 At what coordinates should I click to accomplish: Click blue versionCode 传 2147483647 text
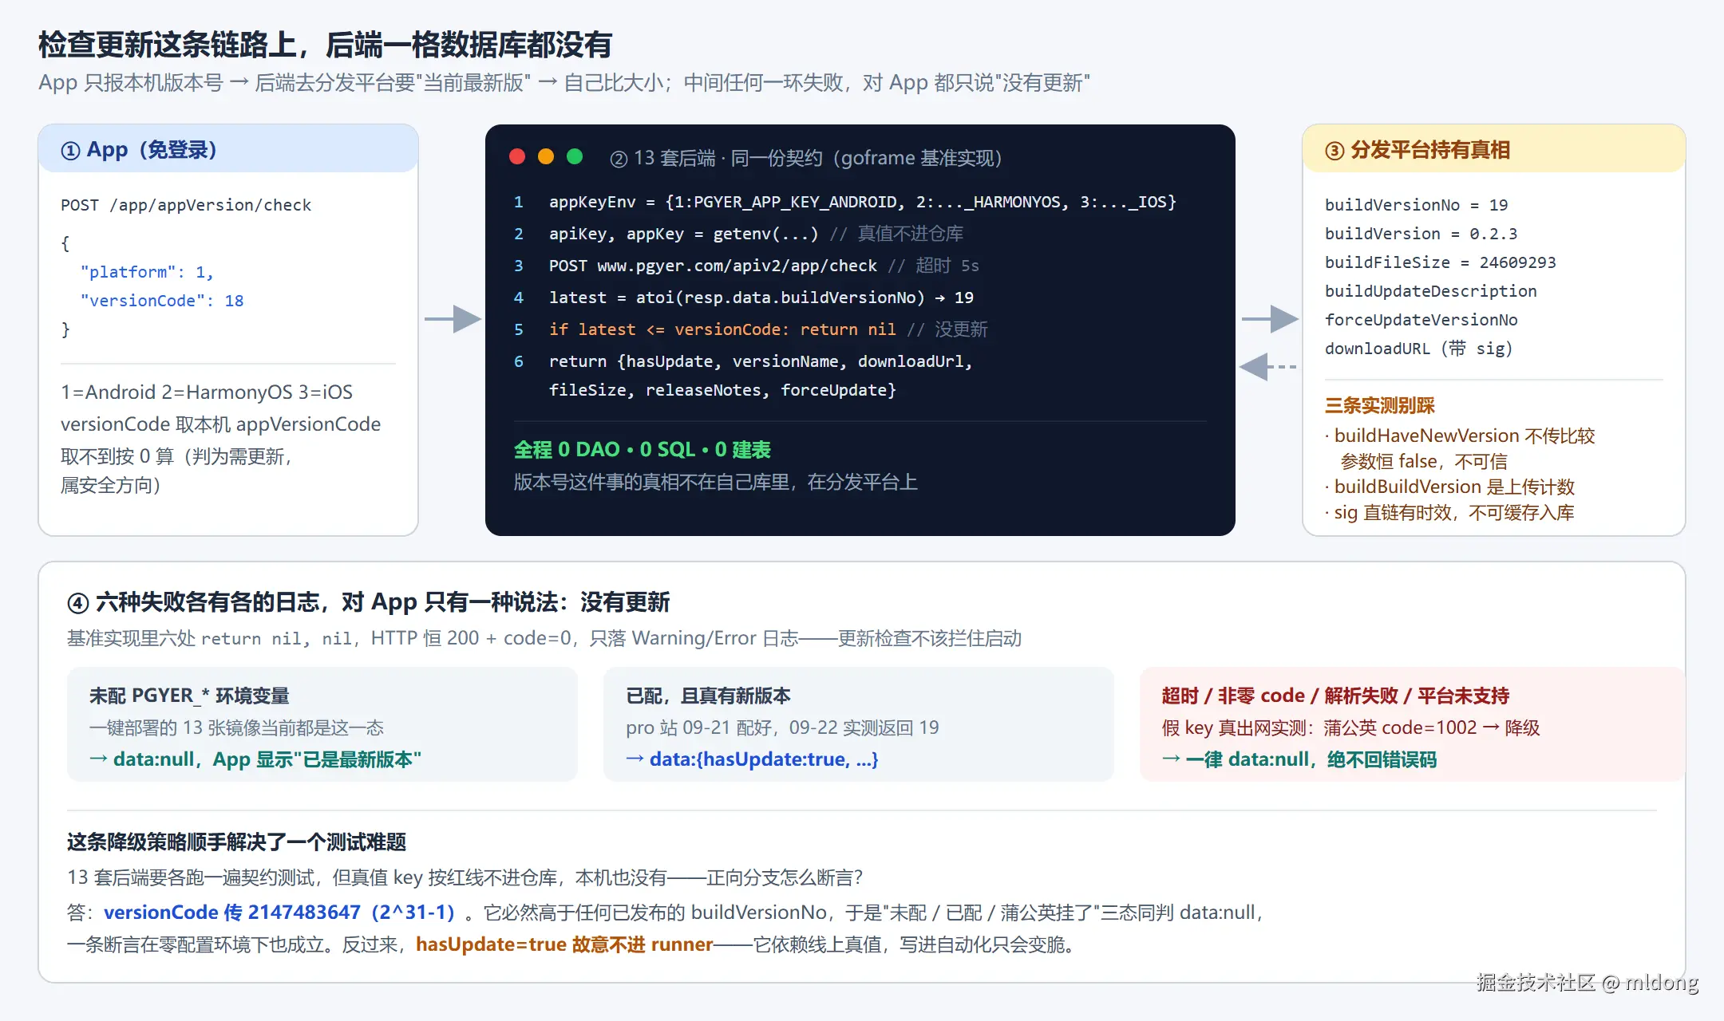[279, 912]
